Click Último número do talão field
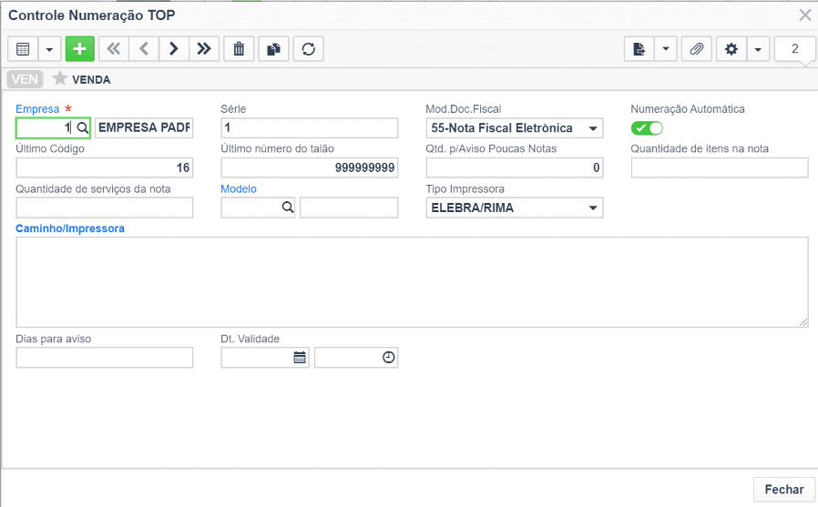 click(310, 167)
